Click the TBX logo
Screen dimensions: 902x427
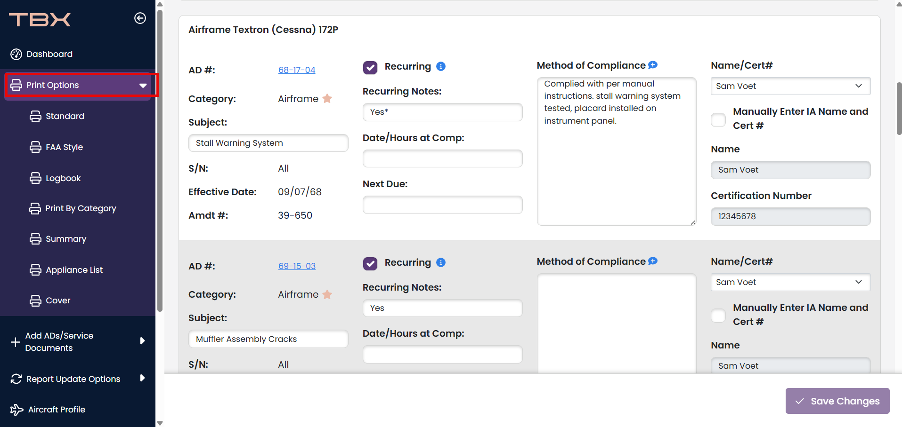(40, 19)
